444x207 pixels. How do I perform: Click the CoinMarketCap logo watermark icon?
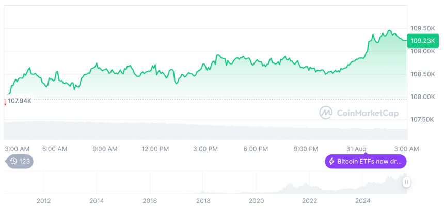coord(325,112)
